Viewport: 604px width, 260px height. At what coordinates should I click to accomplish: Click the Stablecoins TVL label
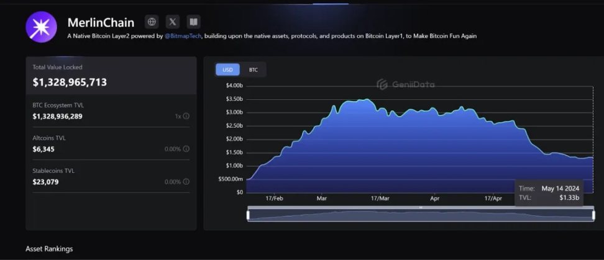53,171
